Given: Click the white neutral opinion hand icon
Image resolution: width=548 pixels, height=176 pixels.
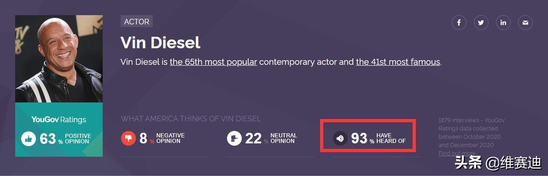Looking at the screenshot, I should (234, 138).
